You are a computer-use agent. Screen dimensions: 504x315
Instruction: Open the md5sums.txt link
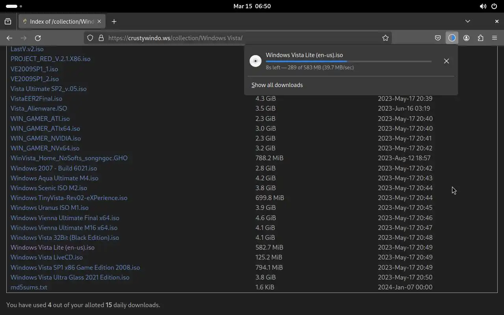29,287
